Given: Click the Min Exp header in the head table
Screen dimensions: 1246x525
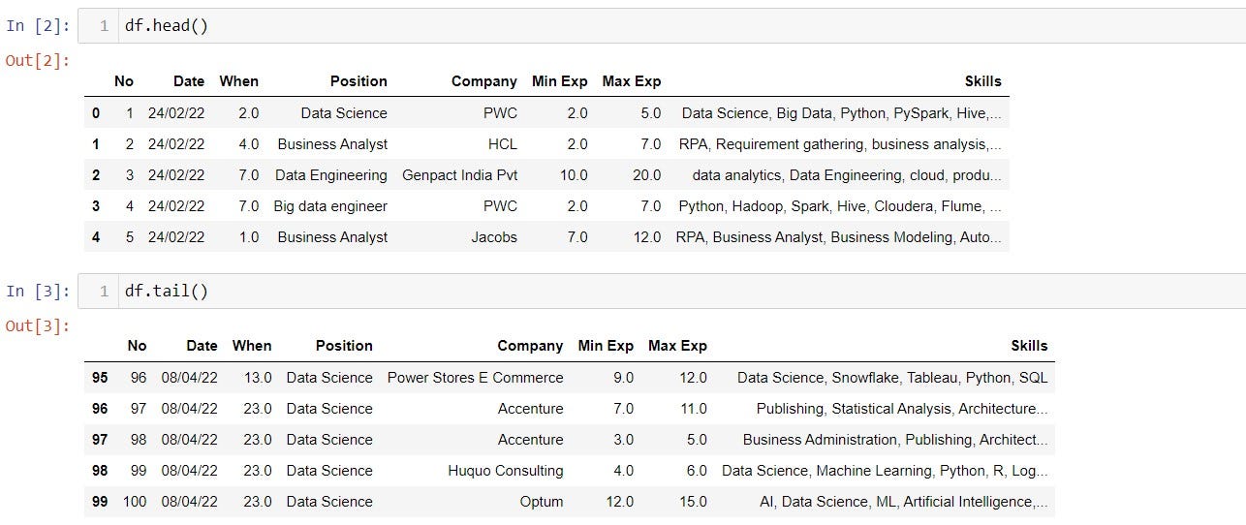Looking at the screenshot, I should [x=559, y=81].
